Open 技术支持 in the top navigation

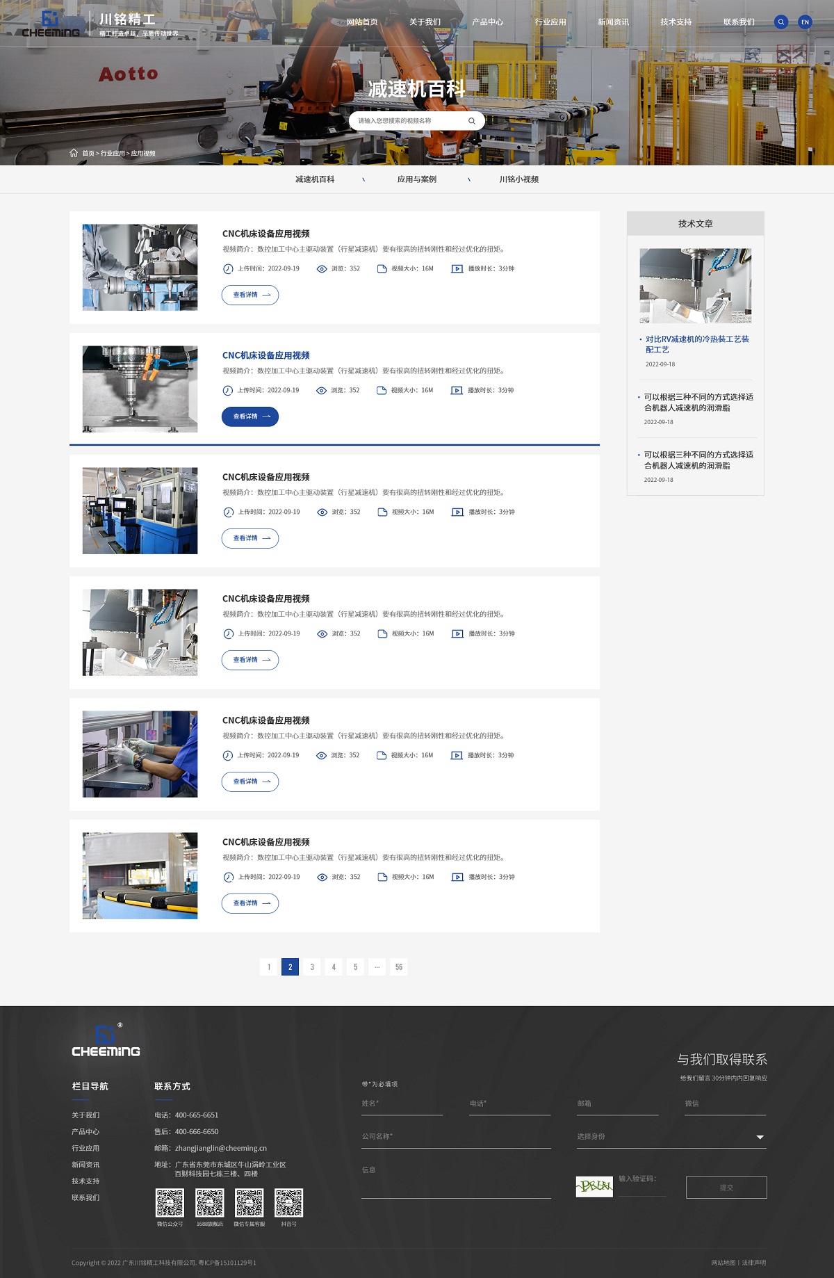click(x=676, y=22)
